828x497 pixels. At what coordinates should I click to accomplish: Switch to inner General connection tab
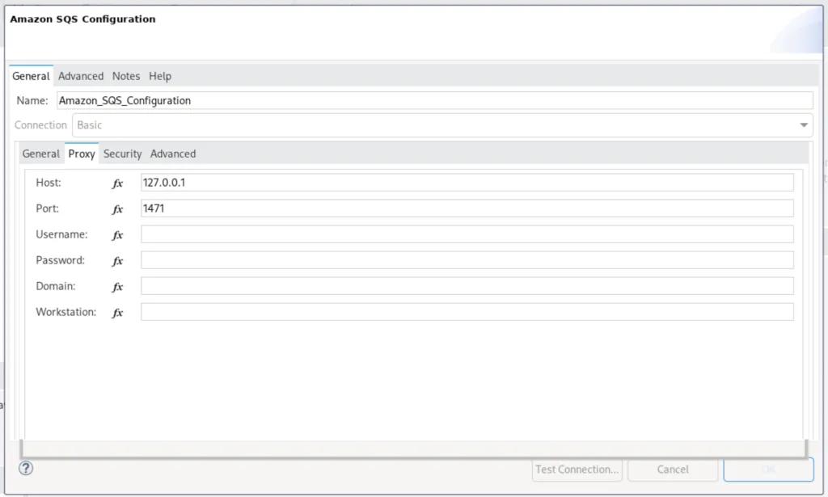tap(40, 154)
